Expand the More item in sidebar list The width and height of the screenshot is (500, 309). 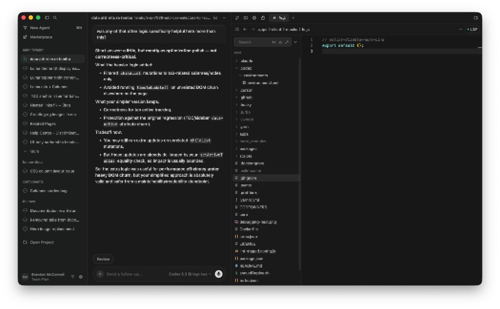pyautogui.click(x=35, y=151)
